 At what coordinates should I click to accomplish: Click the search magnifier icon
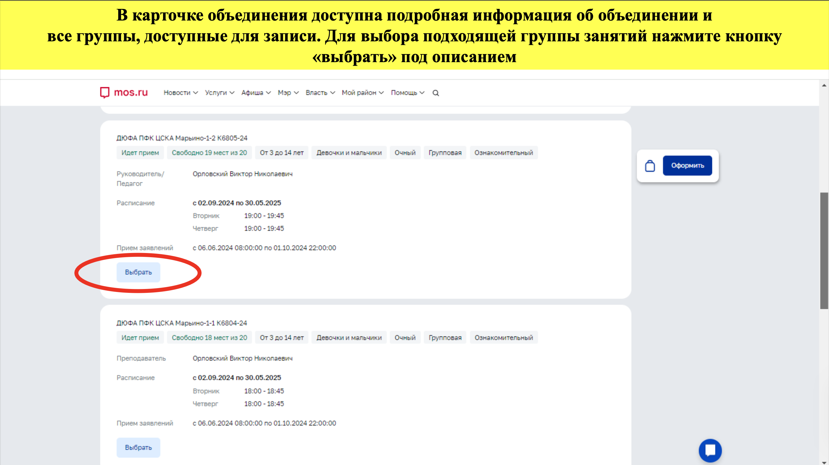436,93
